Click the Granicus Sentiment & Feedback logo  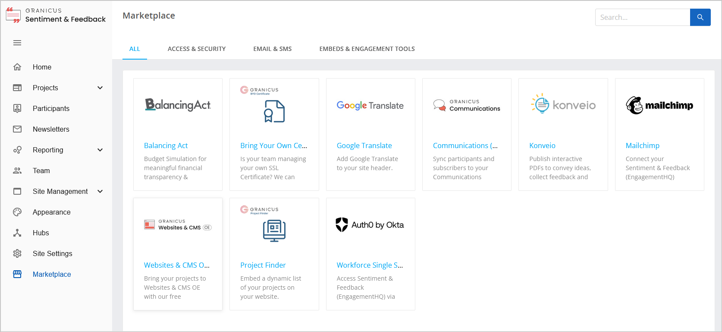[x=56, y=15]
